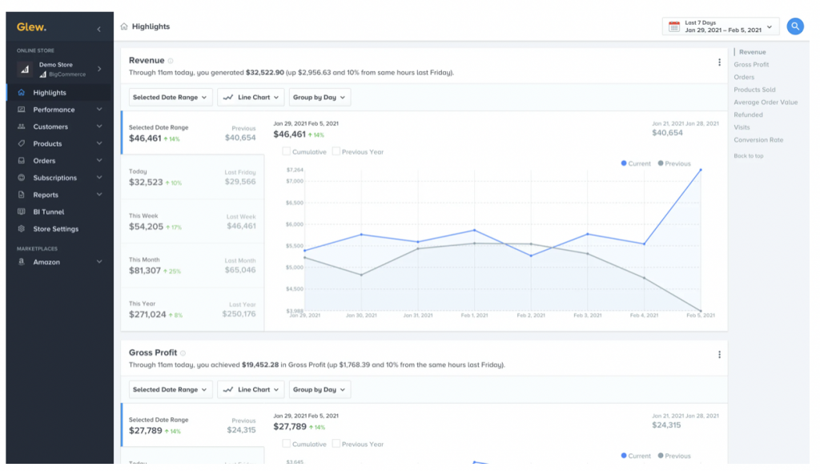This screenshot has height=471, width=820.
Task: Open the Line Chart dropdown
Action: pos(251,97)
